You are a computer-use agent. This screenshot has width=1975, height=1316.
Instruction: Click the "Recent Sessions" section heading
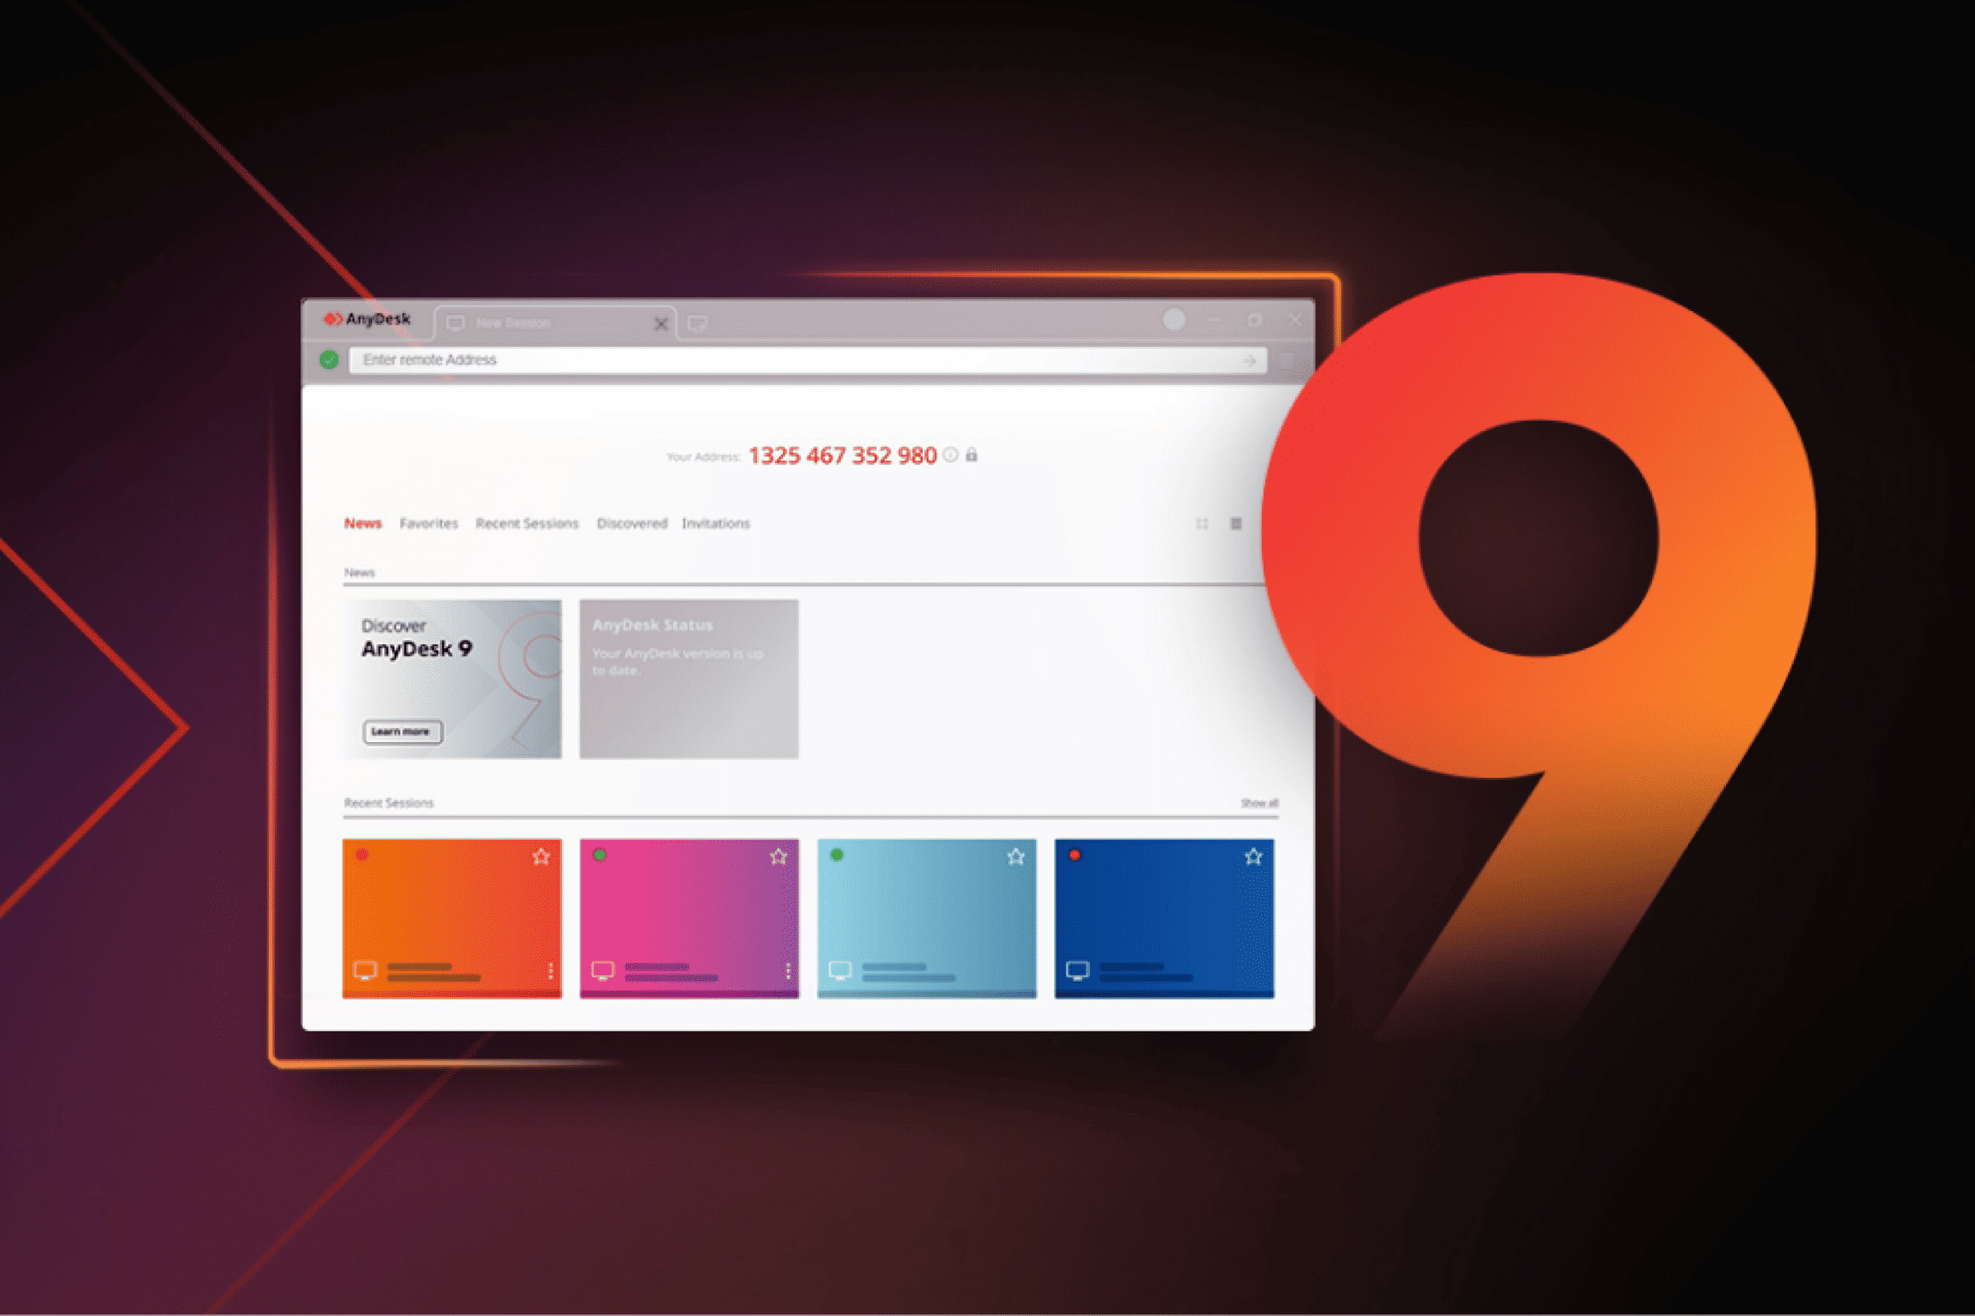(x=388, y=803)
